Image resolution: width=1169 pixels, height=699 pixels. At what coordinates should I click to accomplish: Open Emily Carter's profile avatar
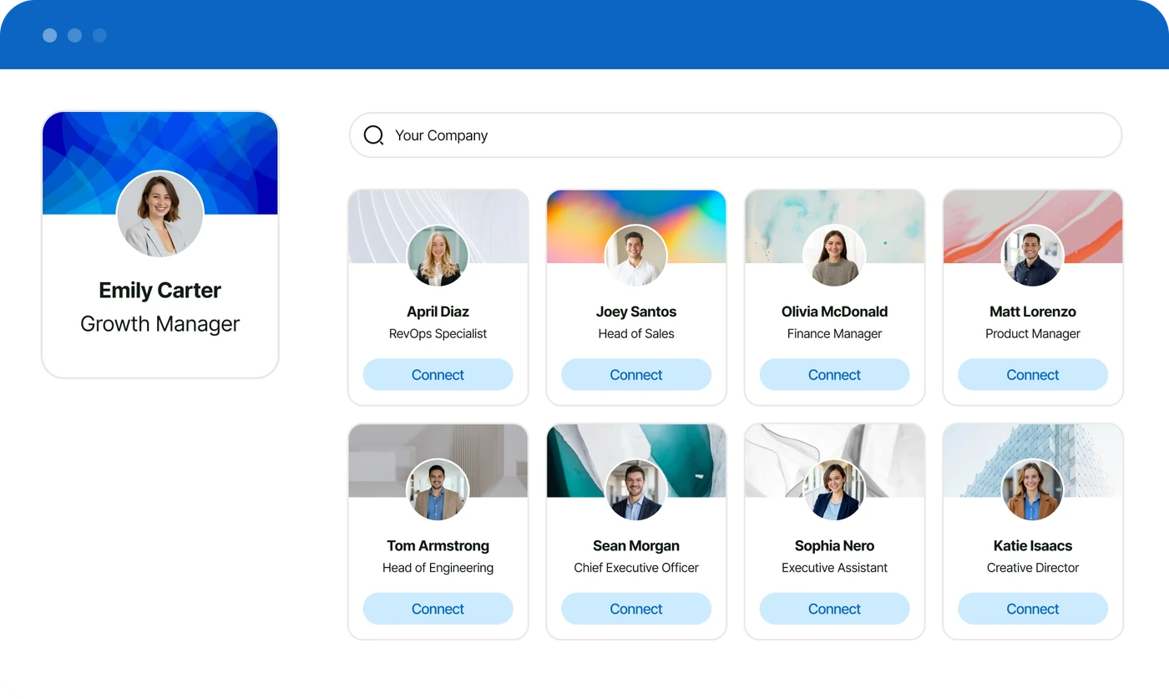point(159,214)
